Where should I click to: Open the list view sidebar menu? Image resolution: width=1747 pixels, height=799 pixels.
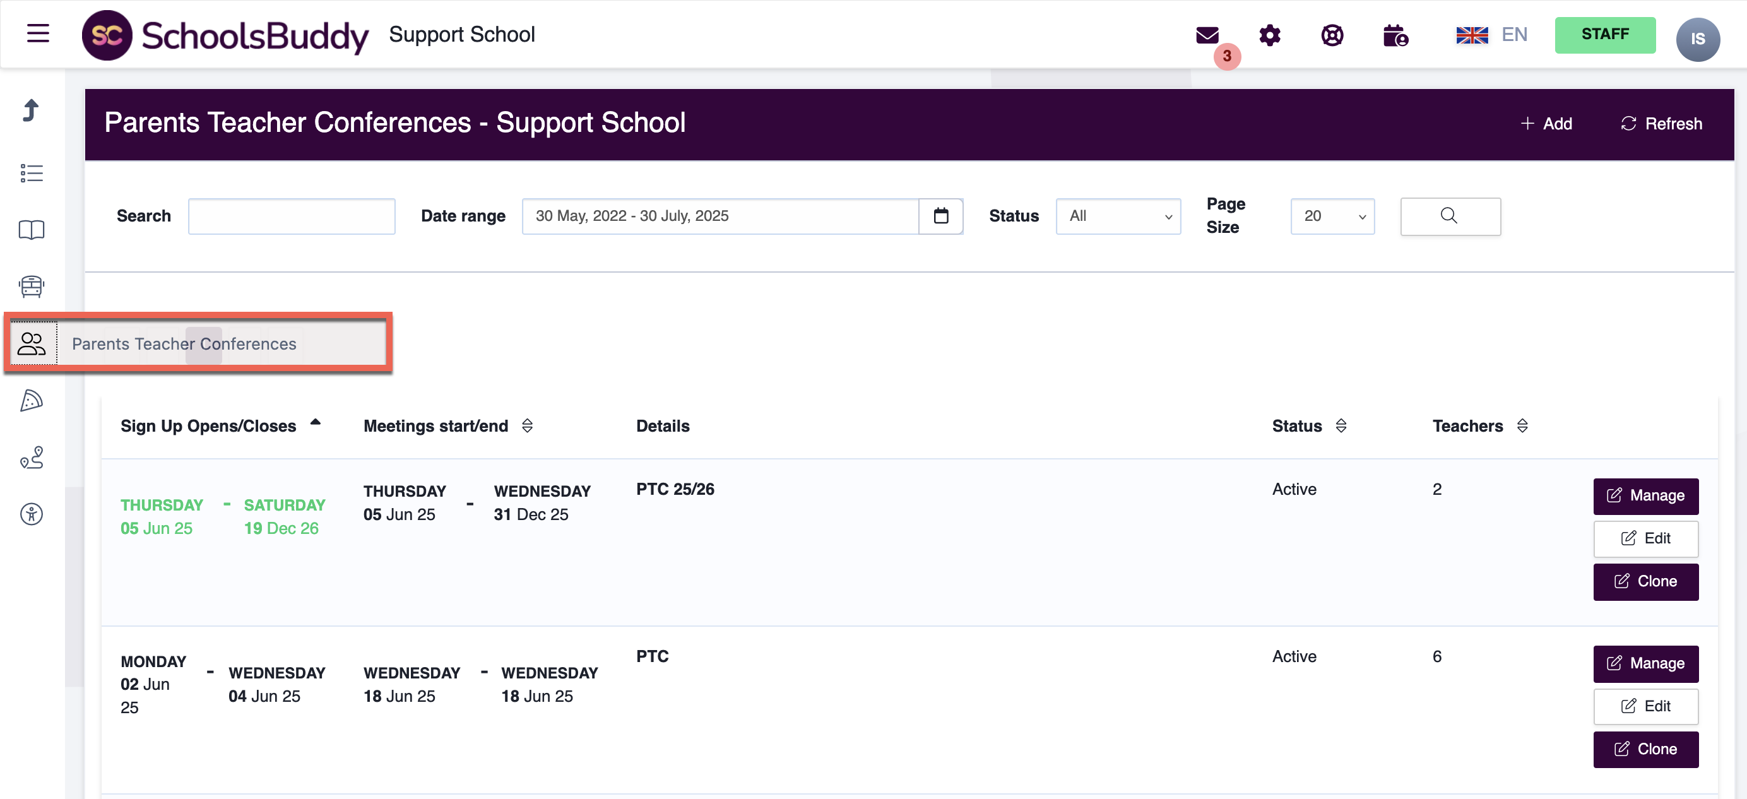31,173
